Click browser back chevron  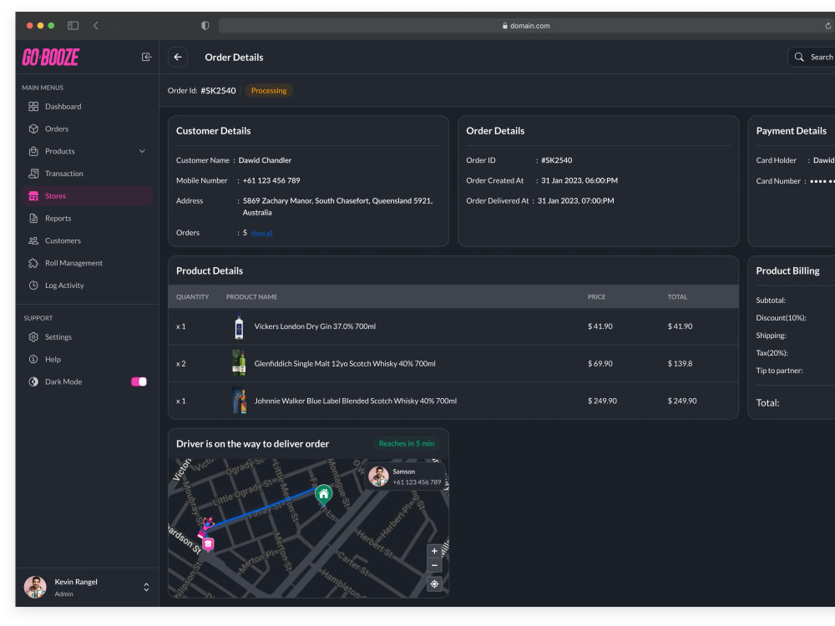click(x=96, y=26)
